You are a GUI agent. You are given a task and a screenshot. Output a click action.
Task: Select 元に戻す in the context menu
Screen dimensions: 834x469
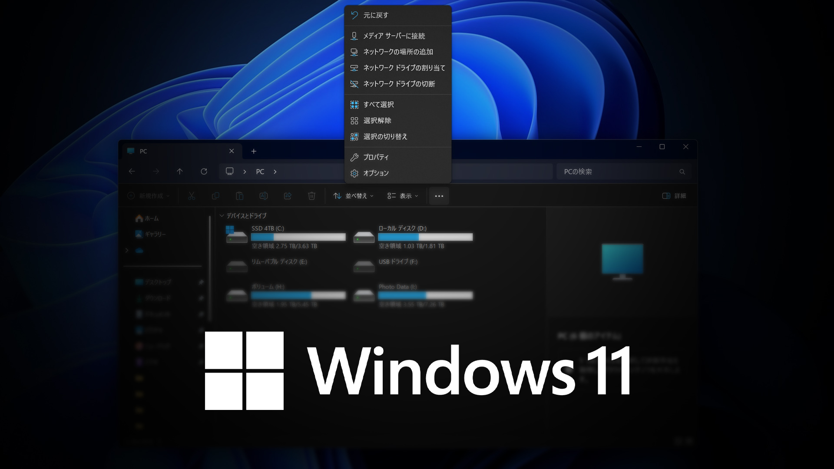click(398, 15)
